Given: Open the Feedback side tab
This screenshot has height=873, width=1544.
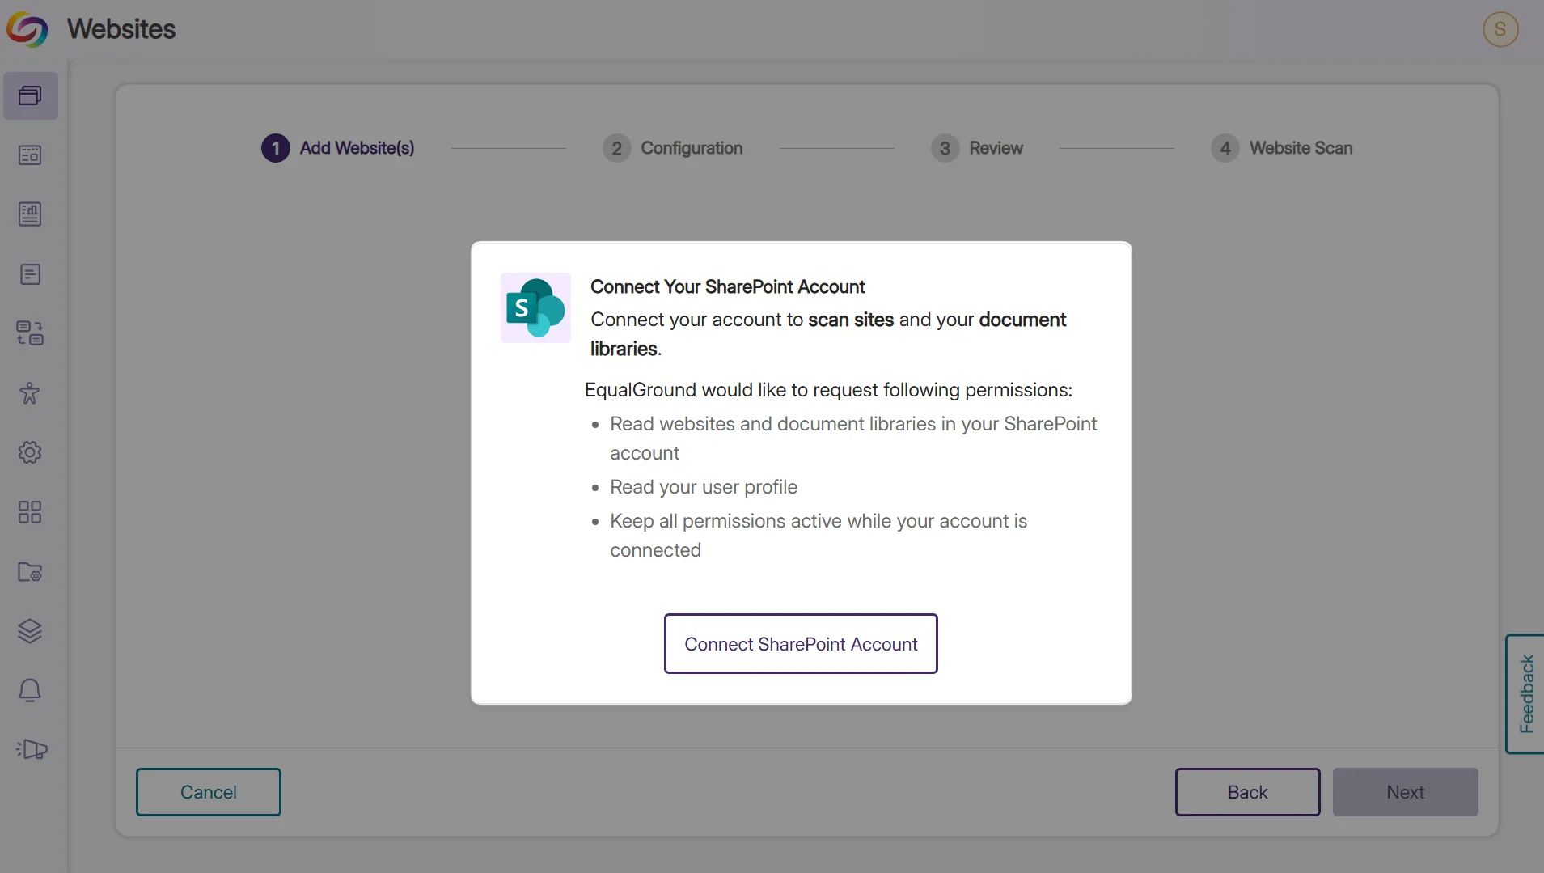Looking at the screenshot, I should tap(1525, 693).
